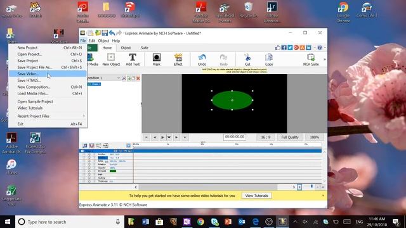Viewport: 406px width, 228px height.
Task: Click the View Tutorials button
Action: 256,196
